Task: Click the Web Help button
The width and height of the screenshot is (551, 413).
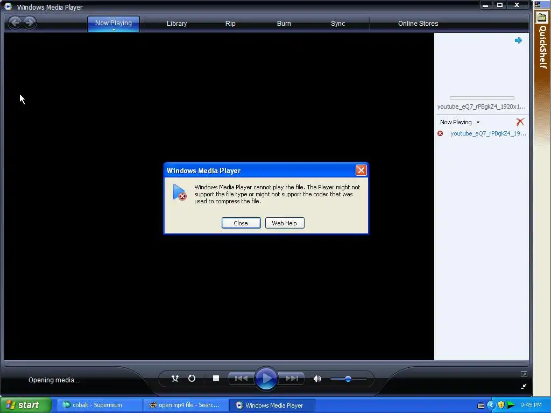Action: 285,223
